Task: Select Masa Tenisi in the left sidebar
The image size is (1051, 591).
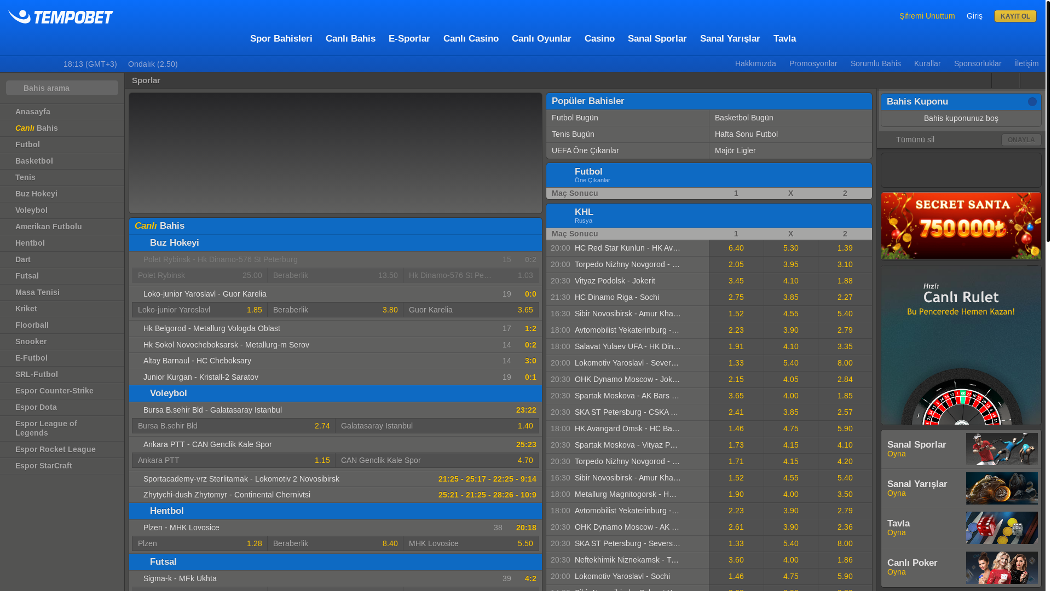Action: (62, 292)
